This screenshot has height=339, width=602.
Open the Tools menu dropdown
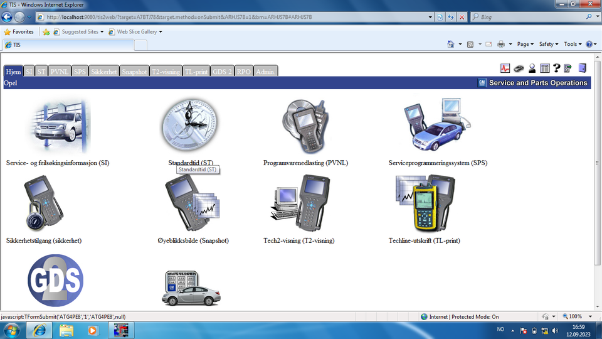573,44
